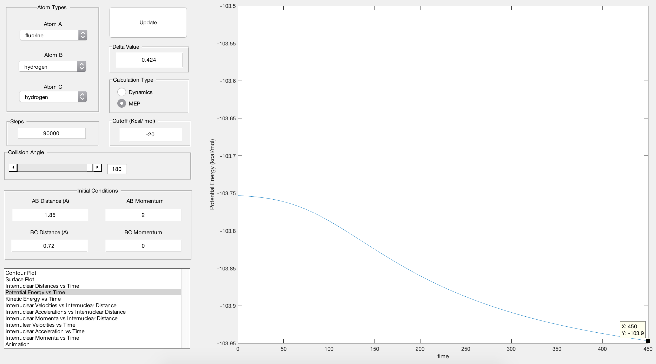Image resolution: width=656 pixels, height=364 pixels.
Task: Choose Animation from the plot list
Action: [x=17, y=344]
